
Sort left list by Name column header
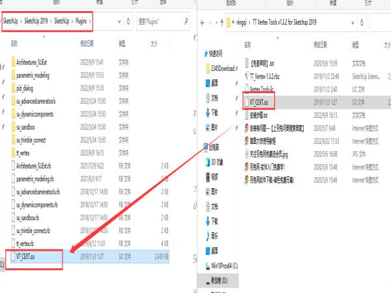click(14, 44)
